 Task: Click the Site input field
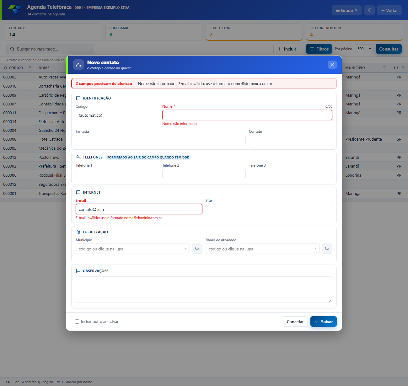tap(269, 209)
